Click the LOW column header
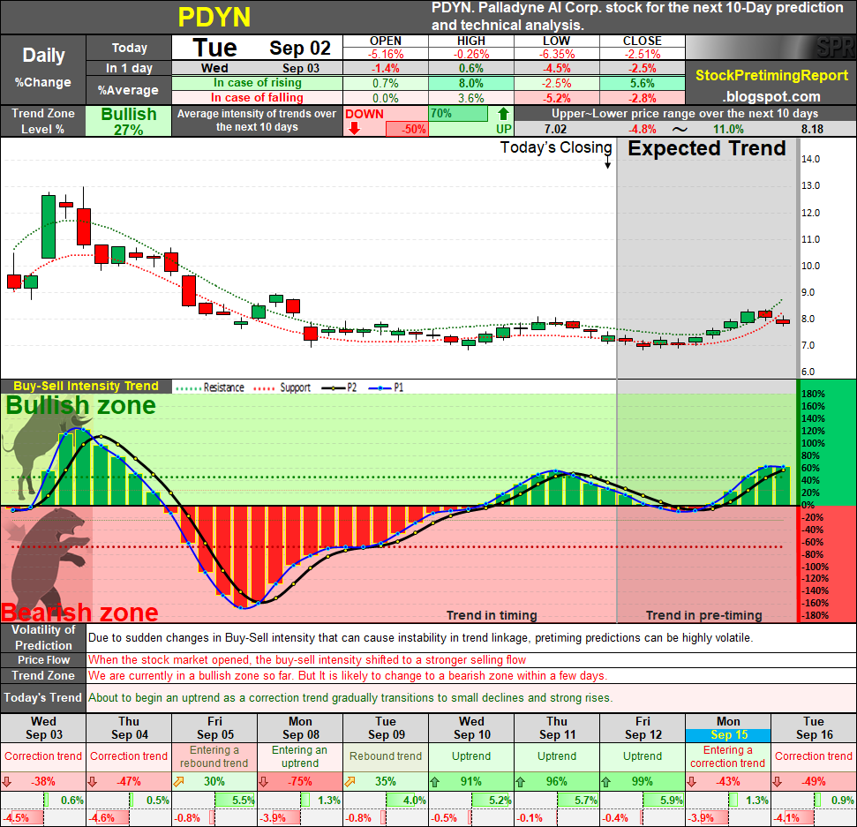The height and width of the screenshot is (827, 857). point(556,41)
